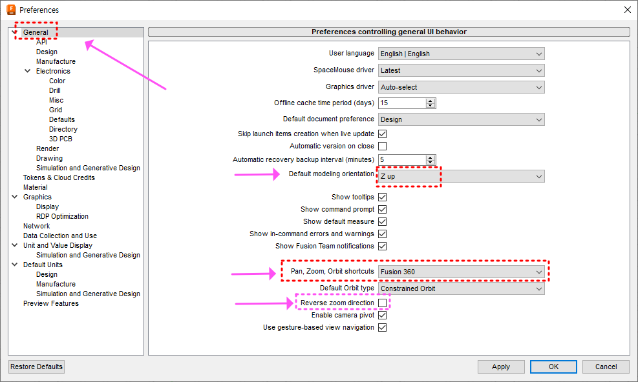The height and width of the screenshot is (382, 638).
Task: Click the Cancel button
Action: coord(606,367)
